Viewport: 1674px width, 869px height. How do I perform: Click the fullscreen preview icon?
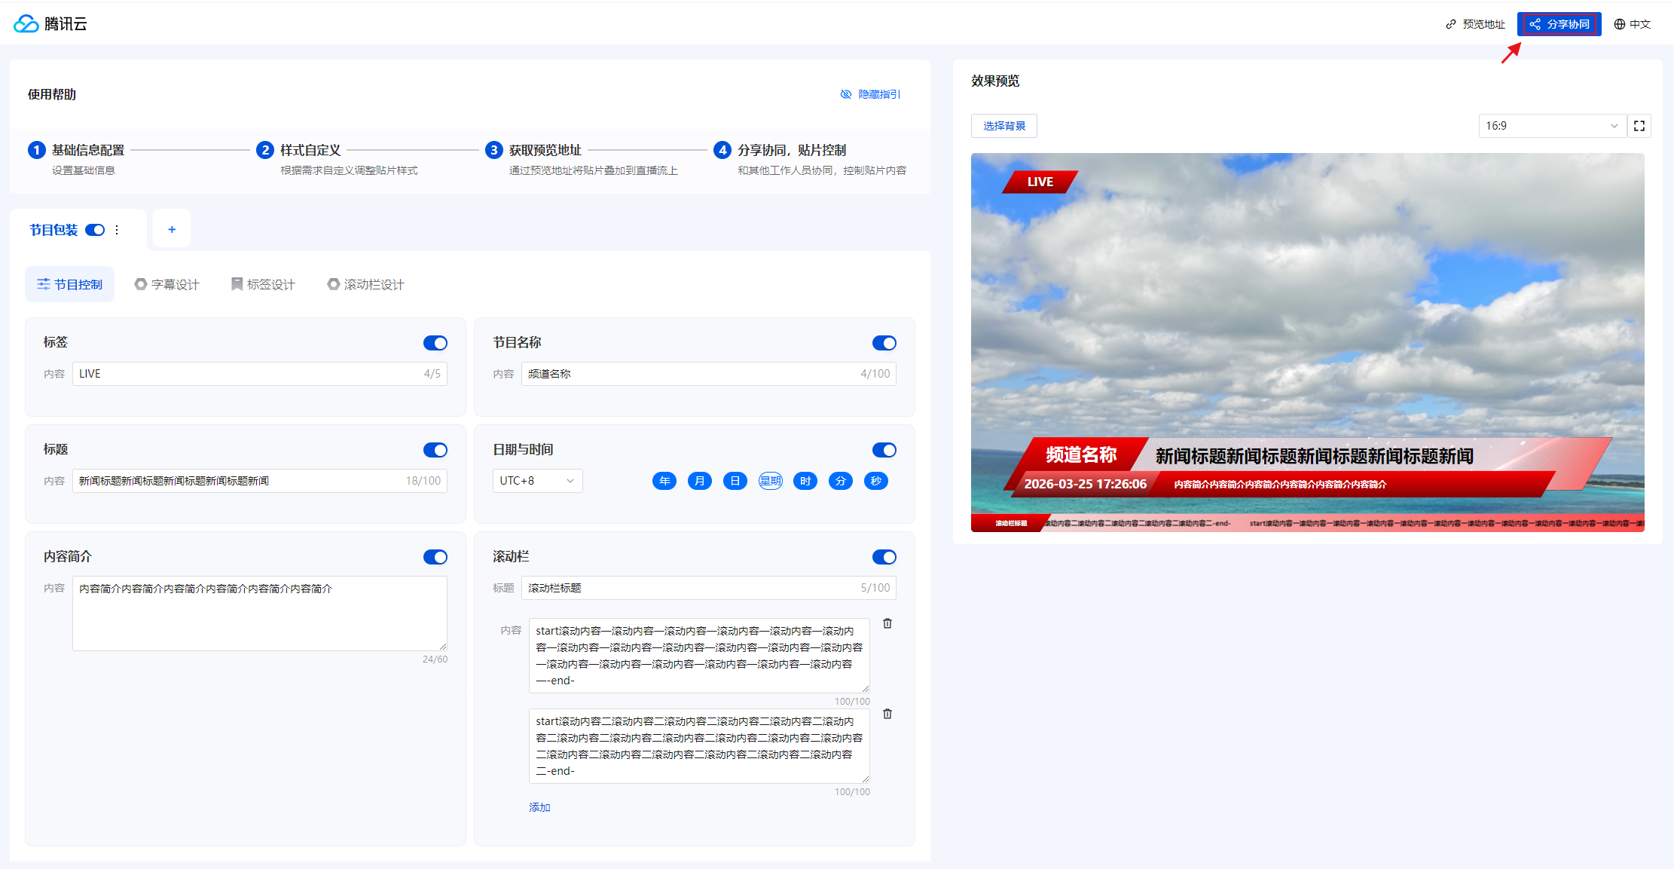(1639, 126)
